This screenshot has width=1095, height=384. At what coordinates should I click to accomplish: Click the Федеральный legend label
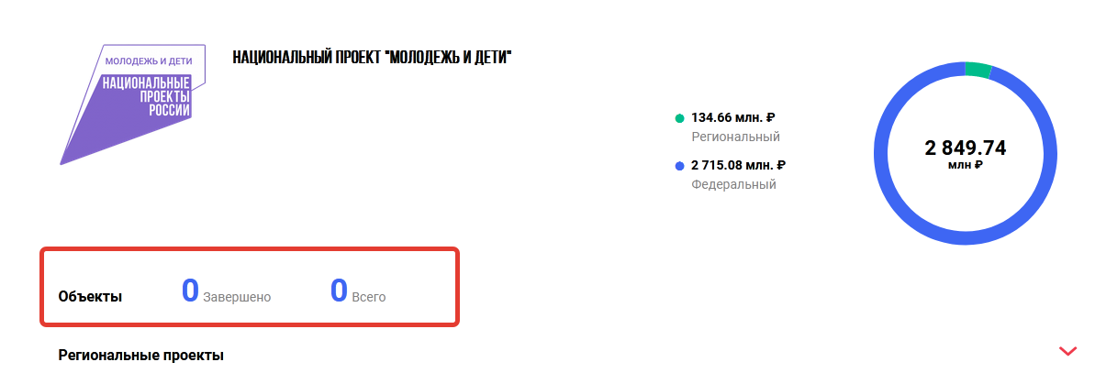click(734, 185)
